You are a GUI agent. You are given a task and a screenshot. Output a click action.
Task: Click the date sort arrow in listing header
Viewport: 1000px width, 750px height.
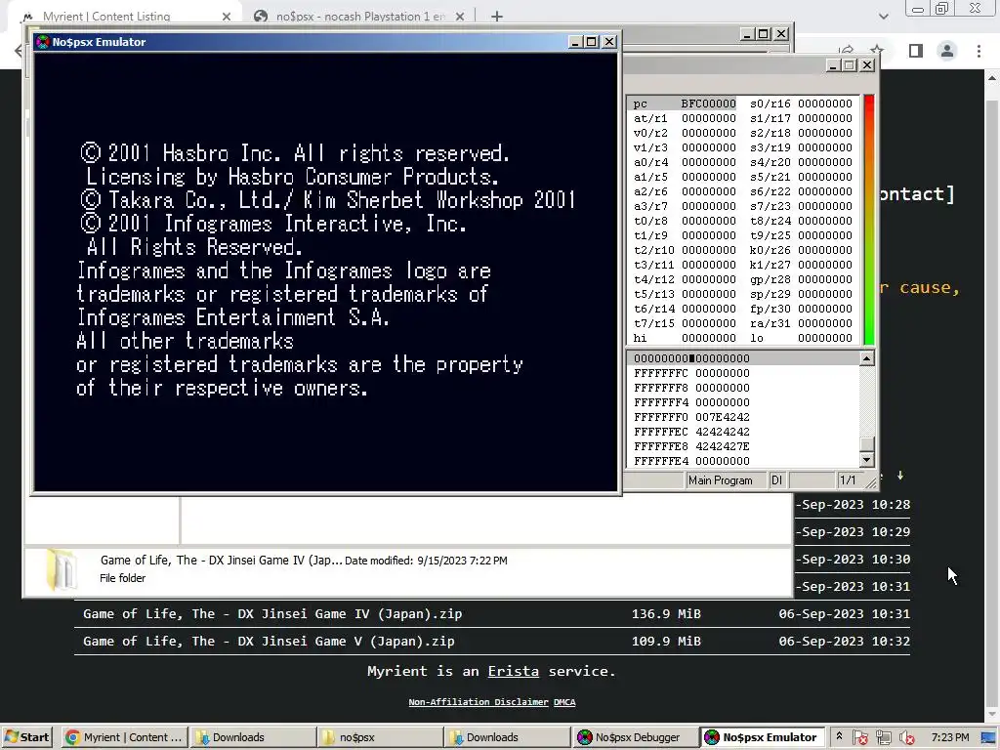pyautogui.click(x=899, y=476)
